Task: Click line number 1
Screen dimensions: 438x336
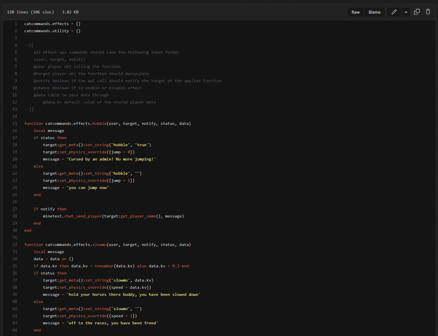Action: (x=16, y=24)
